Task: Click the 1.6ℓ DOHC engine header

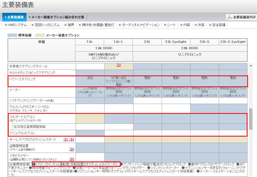Action: click(104, 48)
